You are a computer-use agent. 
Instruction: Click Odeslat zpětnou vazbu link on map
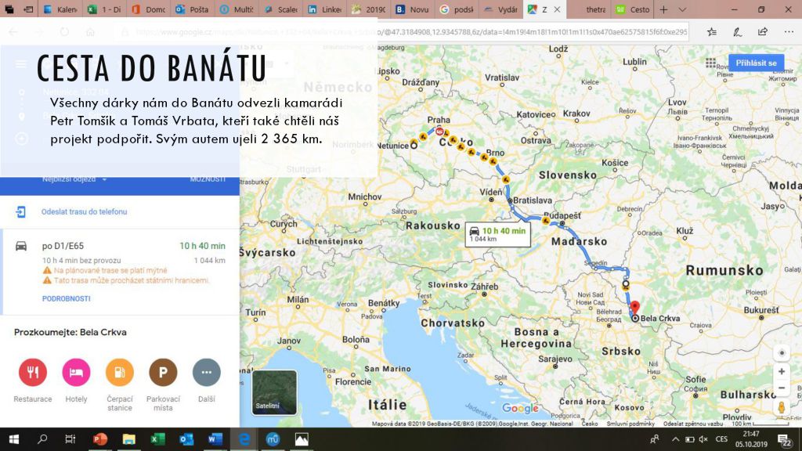pyautogui.click(x=693, y=424)
